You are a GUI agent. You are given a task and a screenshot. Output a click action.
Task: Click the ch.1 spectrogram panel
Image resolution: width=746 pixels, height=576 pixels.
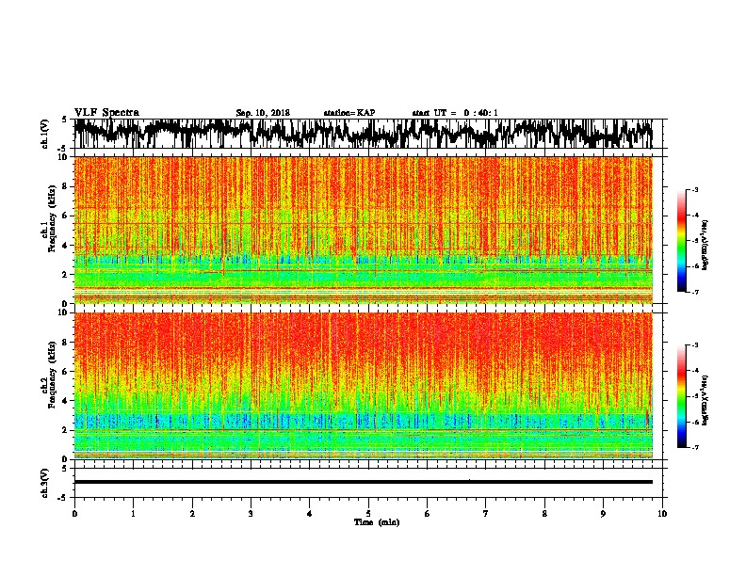pos(363,230)
